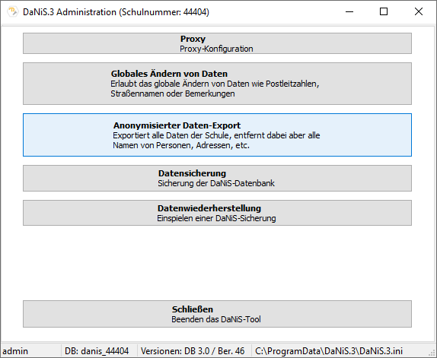Close the window with the X icon
The height and width of the screenshot is (358, 437).
tap(419, 11)
